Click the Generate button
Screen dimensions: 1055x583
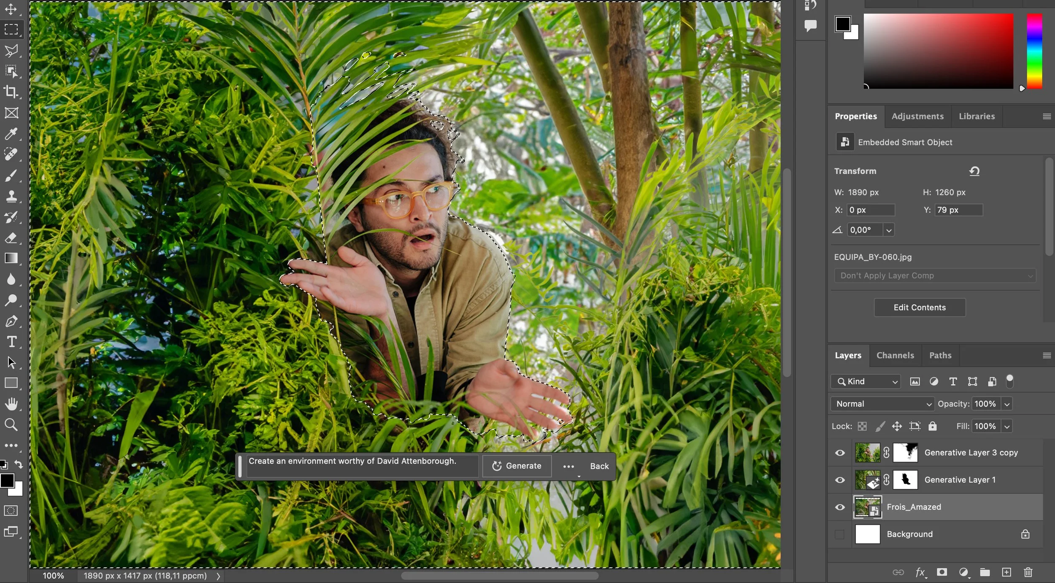[517, 466]
